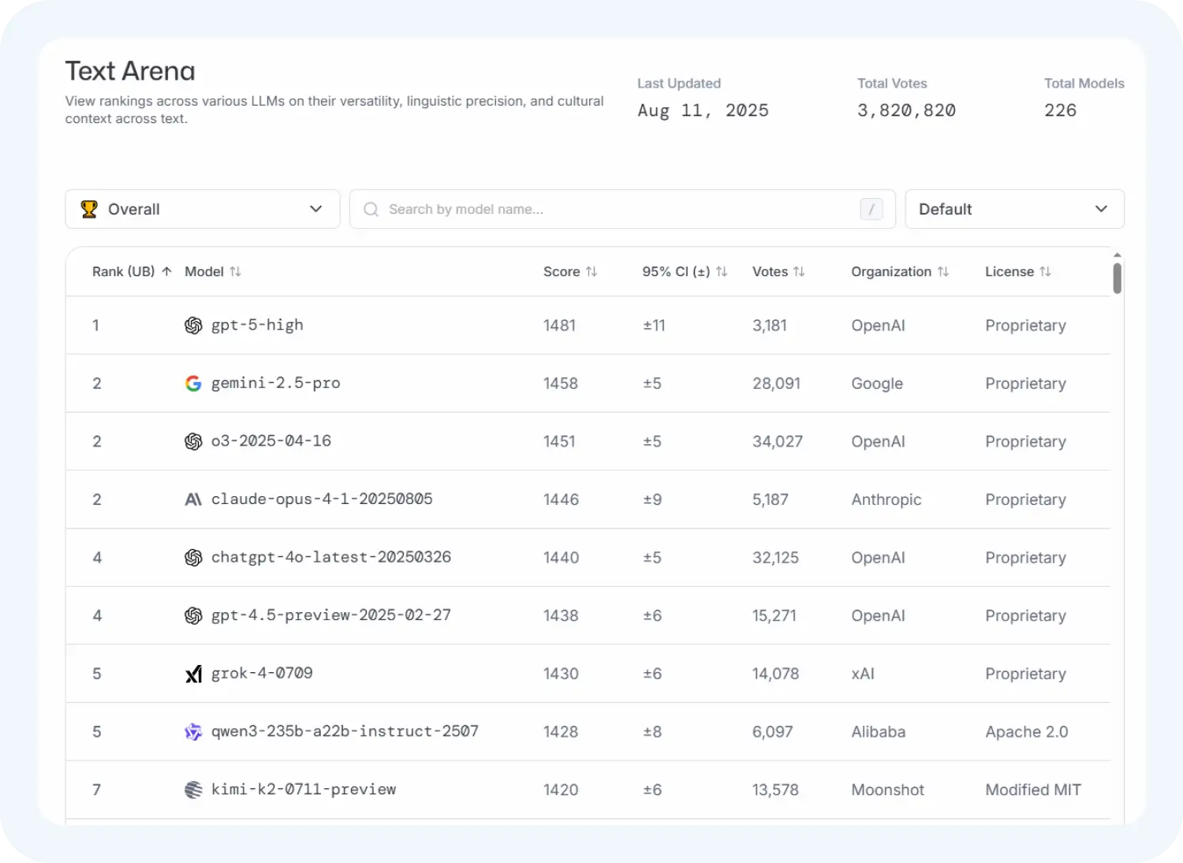Viewport: 1183px width, 863px height.
Task: Open the chatgpt-4o-latest-20250326 model name
Action: click(x=331, y=557)
